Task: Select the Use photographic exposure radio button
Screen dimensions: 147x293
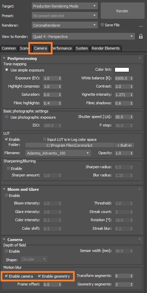Action: pyautogui.click(x=7, y=117)
